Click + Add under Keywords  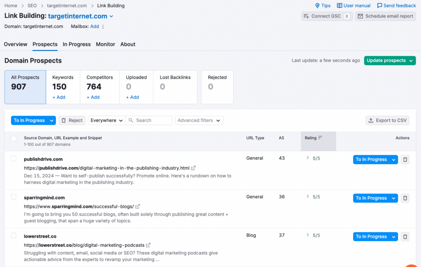click(x=59, y=97)
